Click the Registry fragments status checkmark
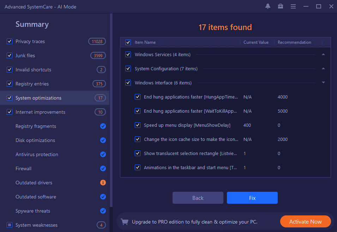The image size is (337, 232). 103,126
